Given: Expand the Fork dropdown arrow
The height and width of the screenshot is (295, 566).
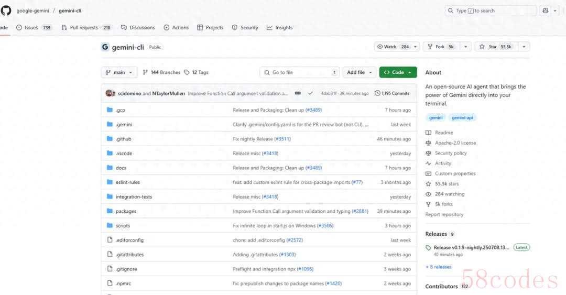Looking at the screenshot, I should tap(466, 47).
